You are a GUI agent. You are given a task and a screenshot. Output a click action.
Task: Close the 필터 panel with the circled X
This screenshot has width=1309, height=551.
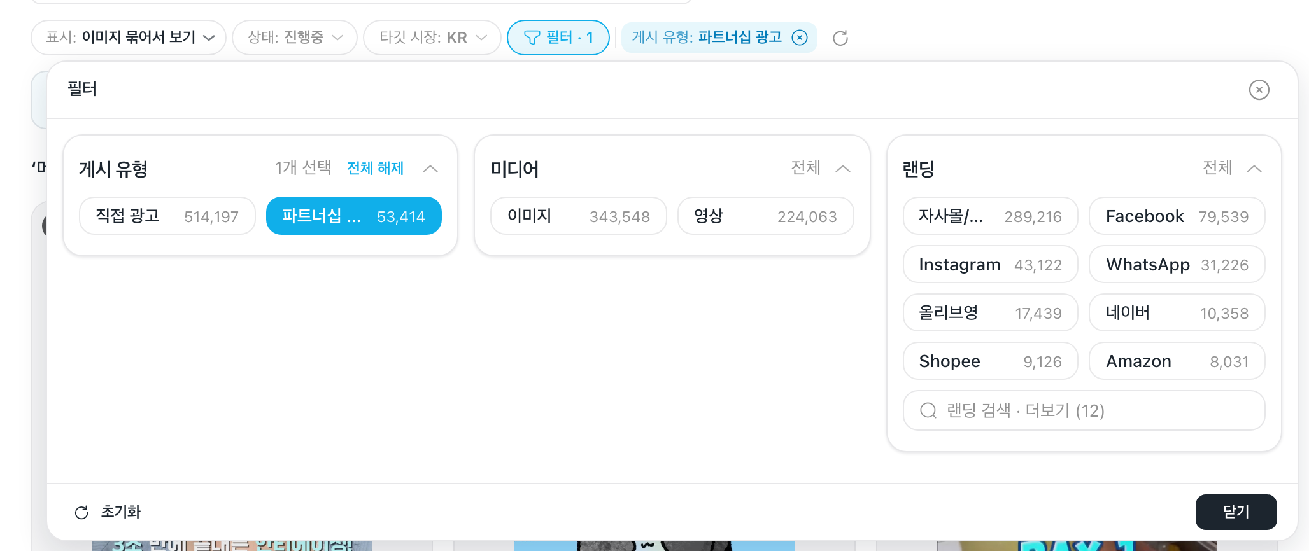point(1259,90)
